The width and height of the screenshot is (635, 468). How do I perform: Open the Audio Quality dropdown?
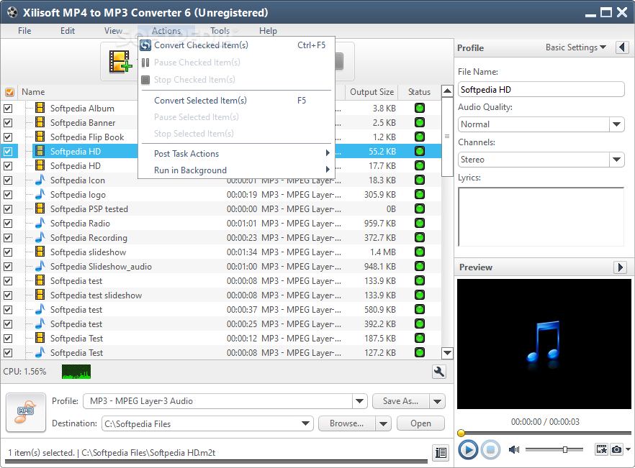[x=617, y=124]
